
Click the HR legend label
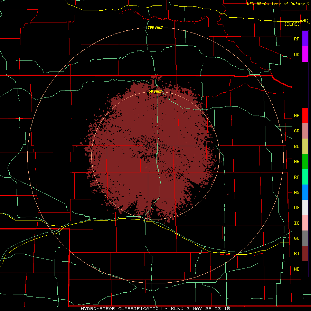coord(296,162)
